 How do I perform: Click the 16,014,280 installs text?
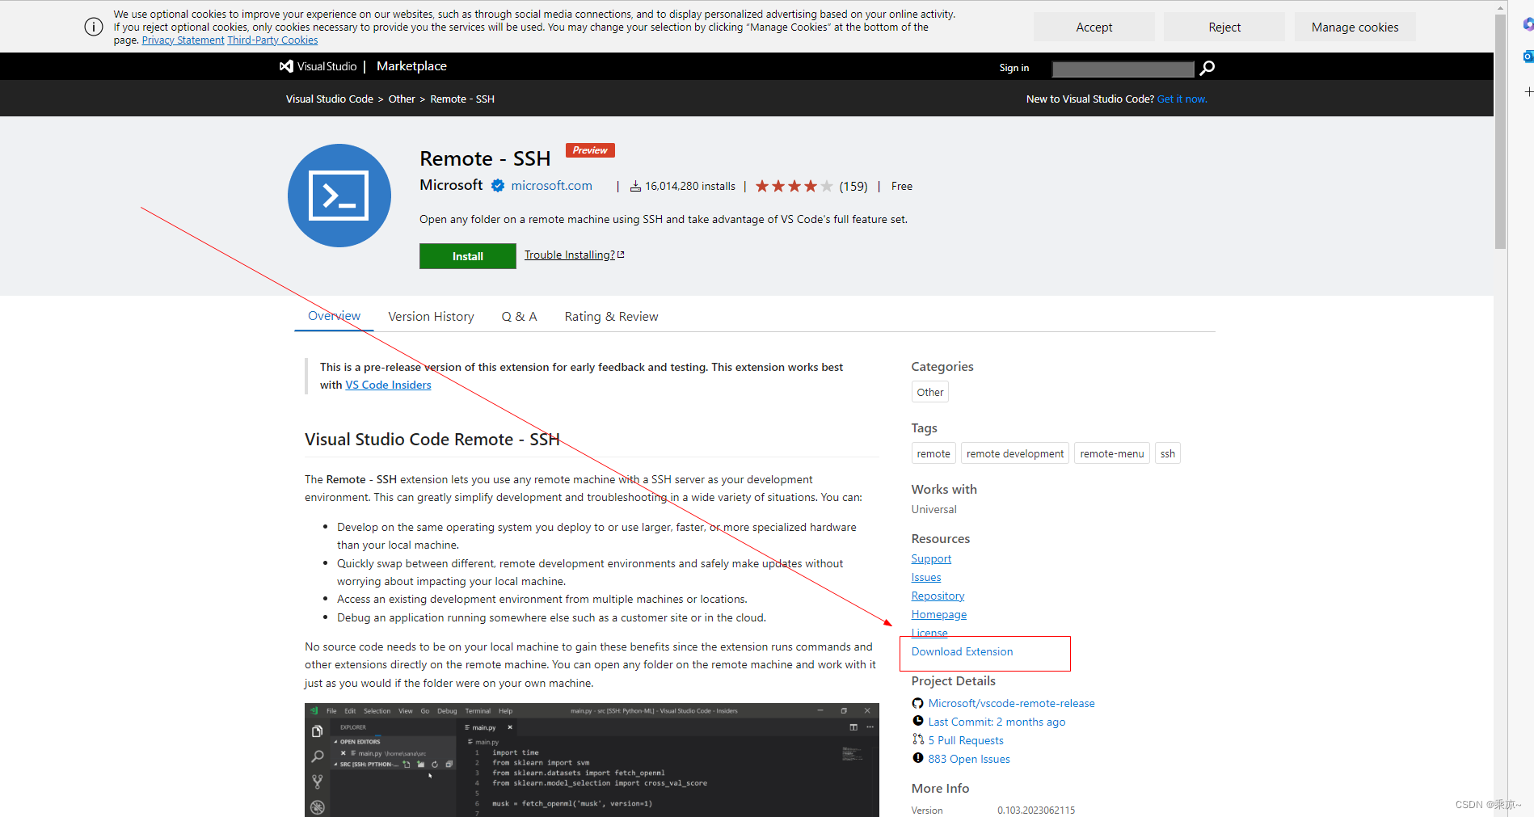[689, 187]
